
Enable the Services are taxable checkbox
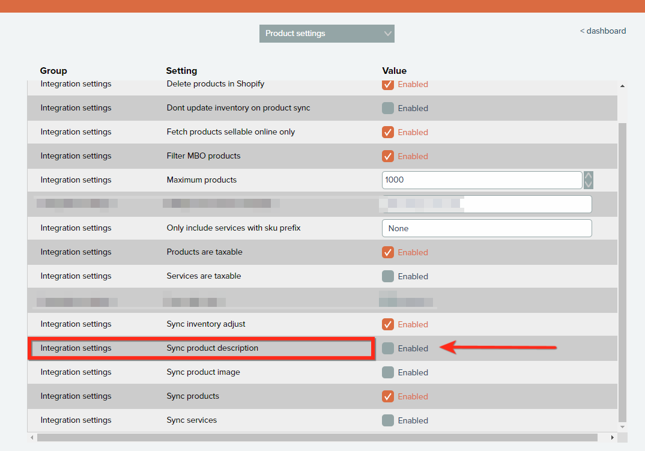(388, 276)
